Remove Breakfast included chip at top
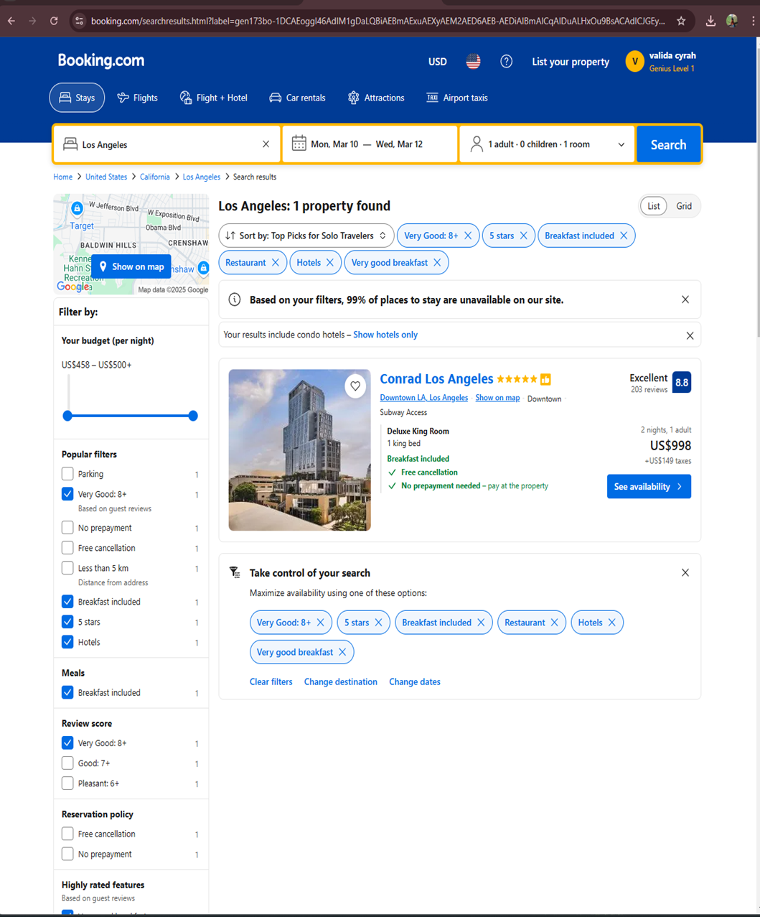This screenshot has width=760, height=917. click(624, 236)
